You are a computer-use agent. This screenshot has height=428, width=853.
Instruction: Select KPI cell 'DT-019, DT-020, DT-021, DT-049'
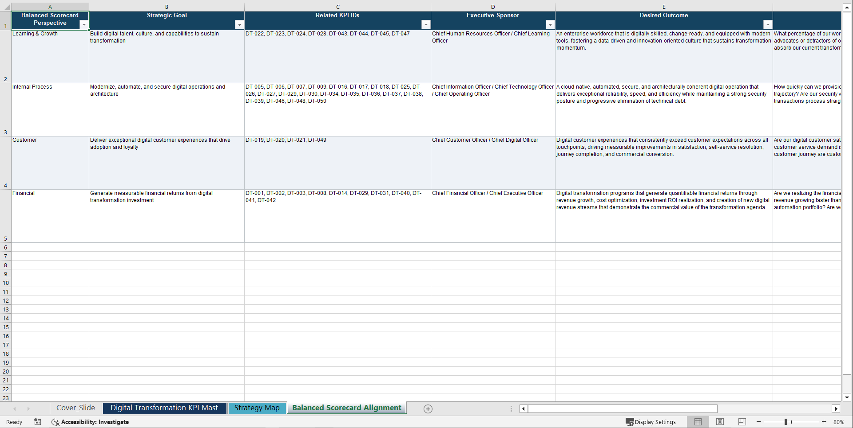pyautogui.click(x=337, y=163)
